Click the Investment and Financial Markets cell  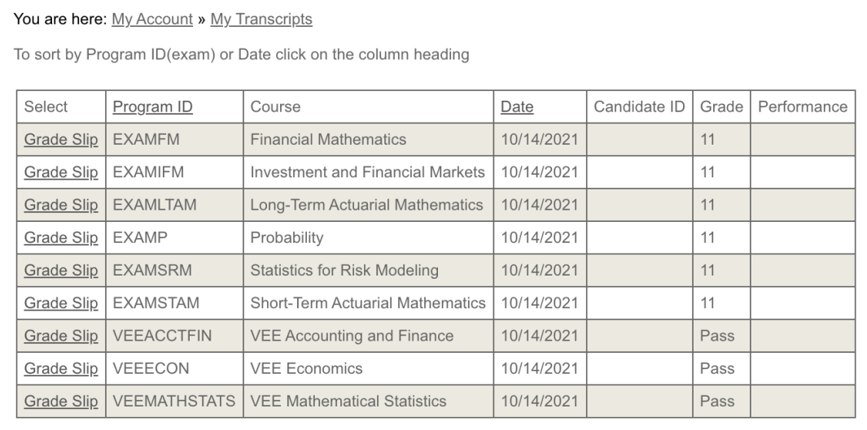click(368, 172)
